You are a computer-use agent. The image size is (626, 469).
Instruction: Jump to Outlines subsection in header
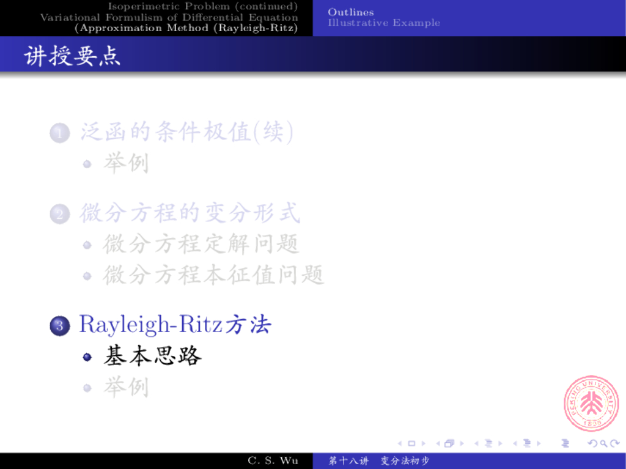point(351,12)
